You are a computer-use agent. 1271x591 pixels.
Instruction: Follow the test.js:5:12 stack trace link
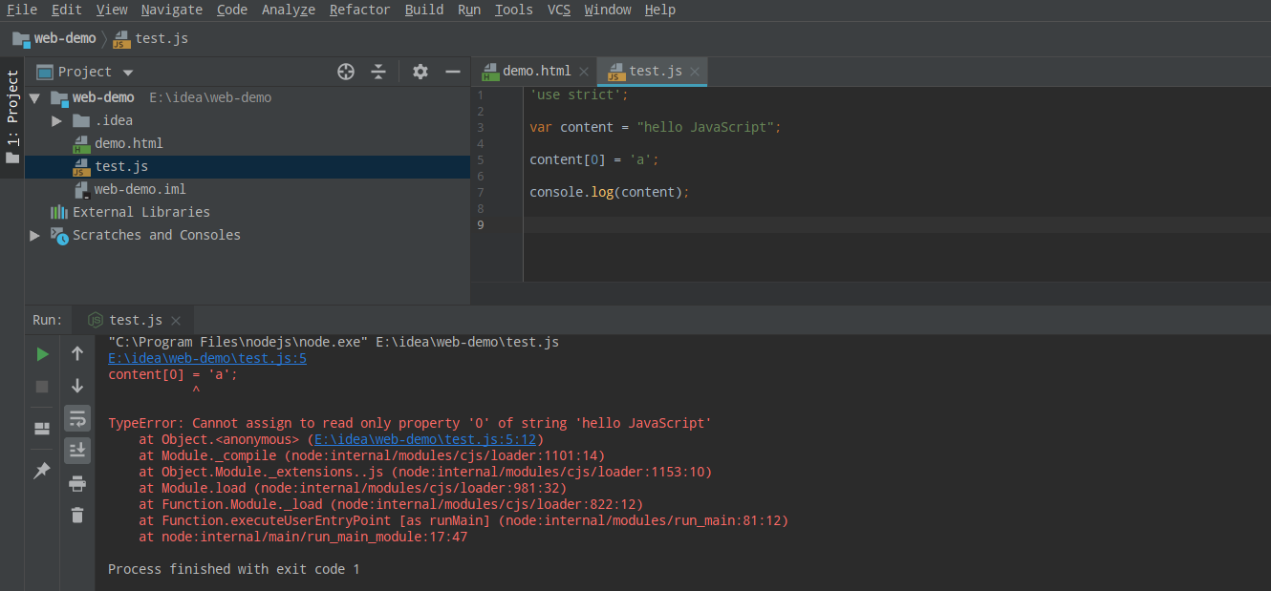click(x=425, y=439)
